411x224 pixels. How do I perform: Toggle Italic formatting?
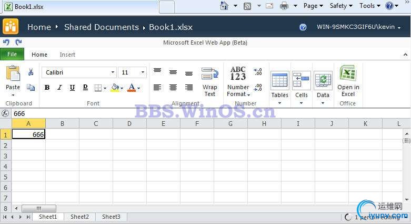(x=60, y=88)
